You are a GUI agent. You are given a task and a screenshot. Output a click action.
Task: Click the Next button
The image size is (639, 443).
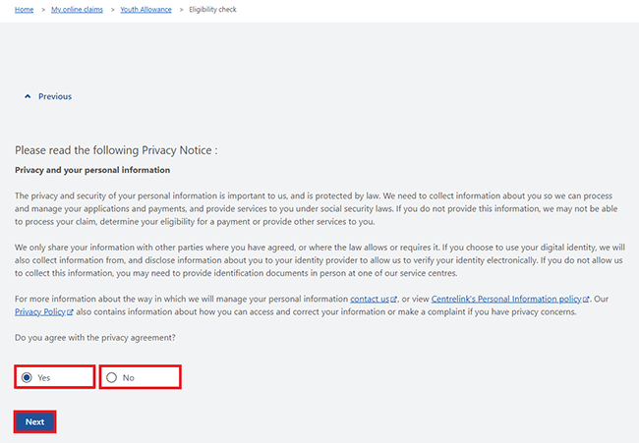pyautogui.click(x=35, y=421)
